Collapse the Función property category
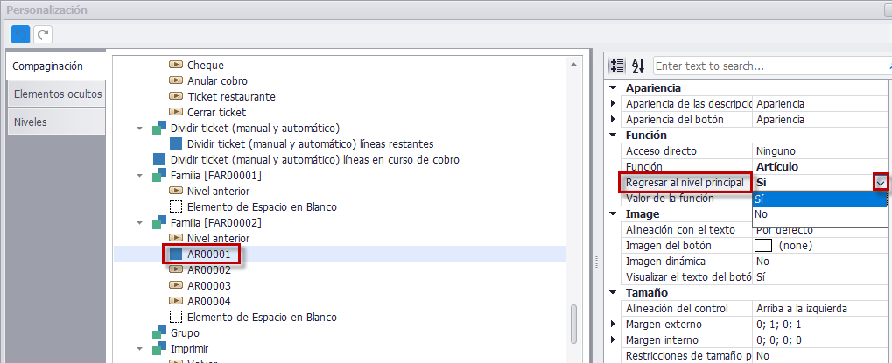The height and width of the screenshot is (363, 892). tap(613, 136)
